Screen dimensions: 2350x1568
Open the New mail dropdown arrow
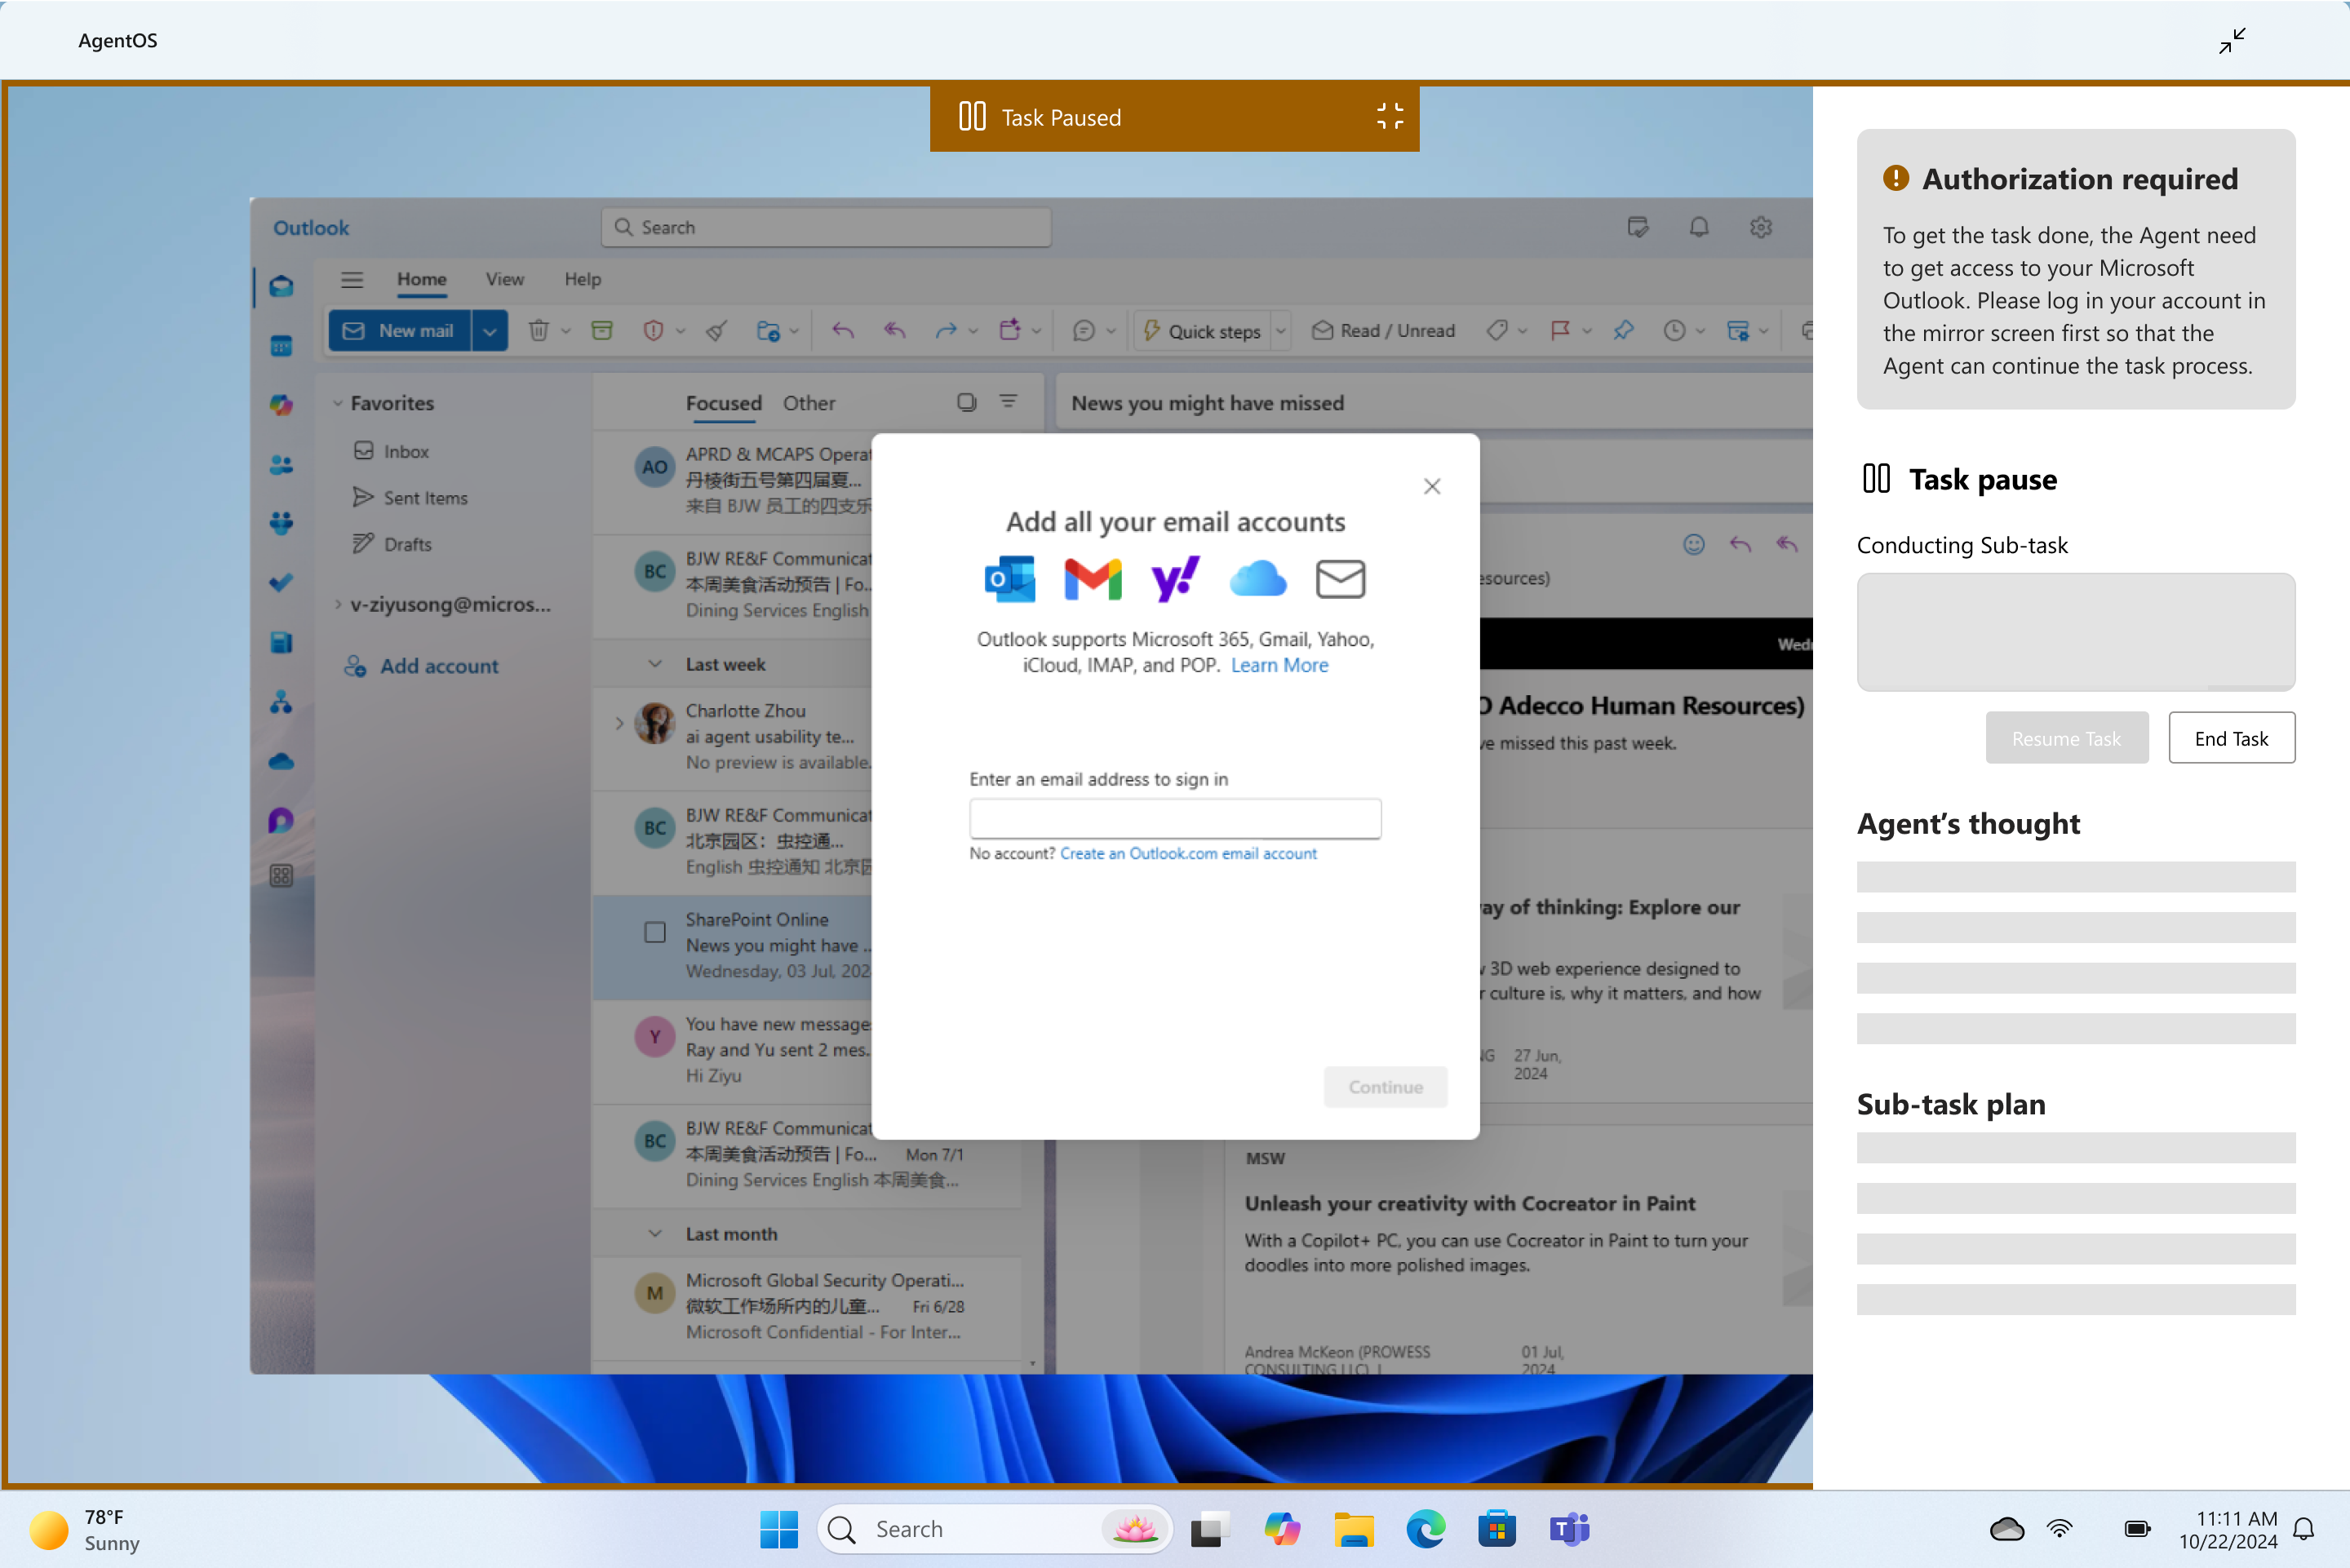tap(489, 331)
